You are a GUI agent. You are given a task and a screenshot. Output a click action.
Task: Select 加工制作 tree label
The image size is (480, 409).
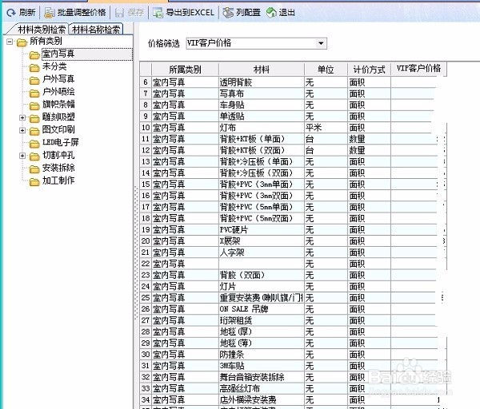58,181
